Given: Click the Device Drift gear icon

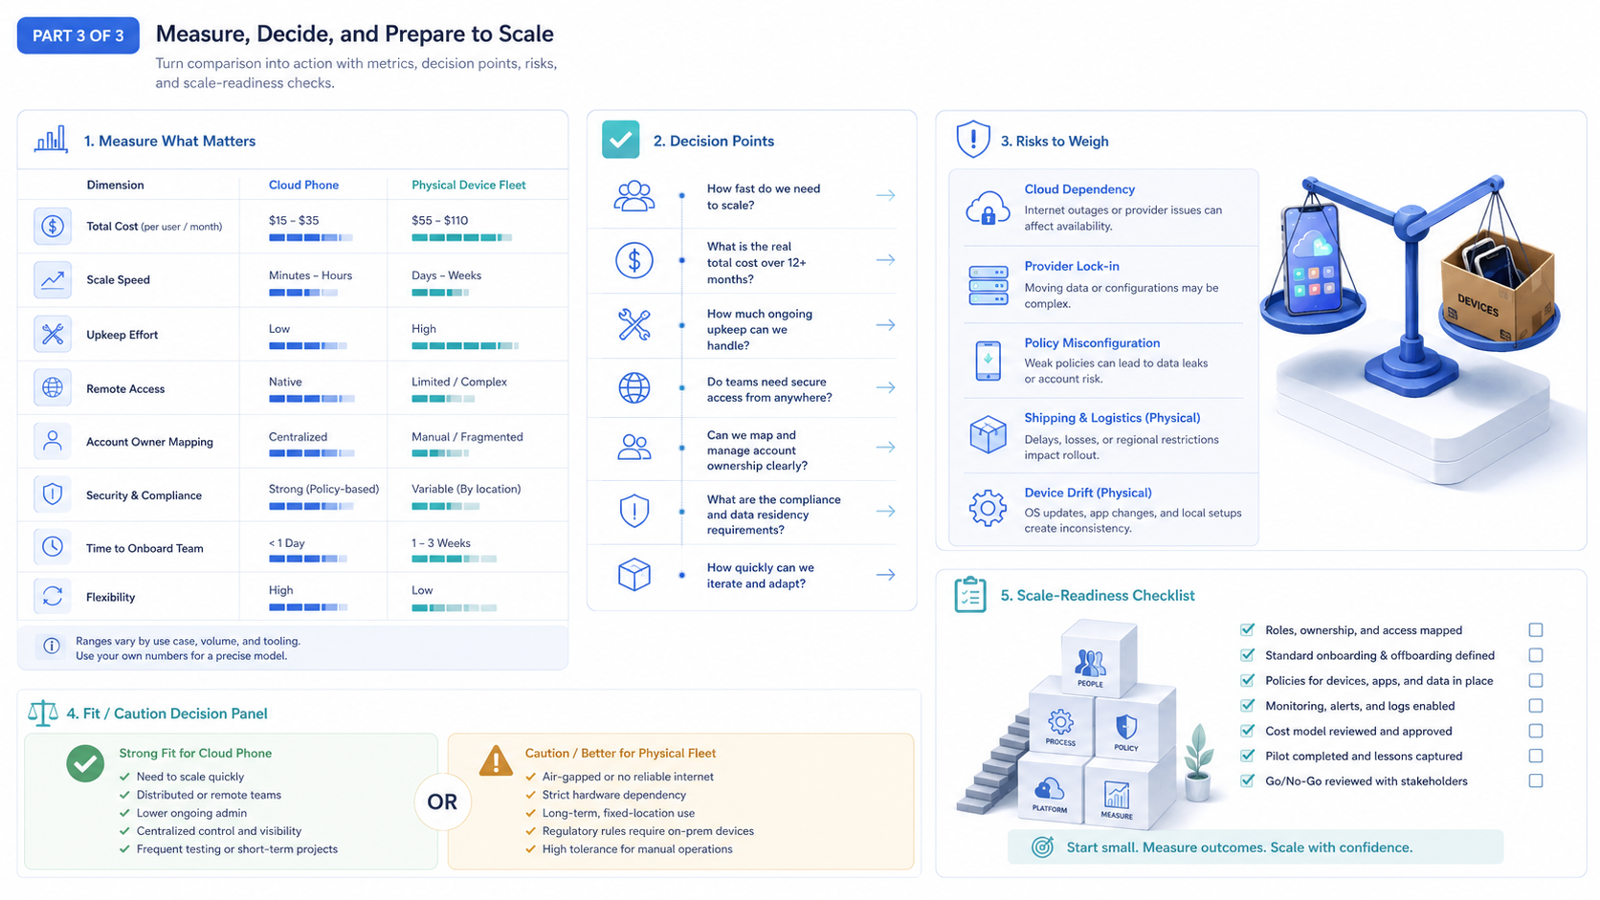Looking at the screenshot, I should coord(988,508).
